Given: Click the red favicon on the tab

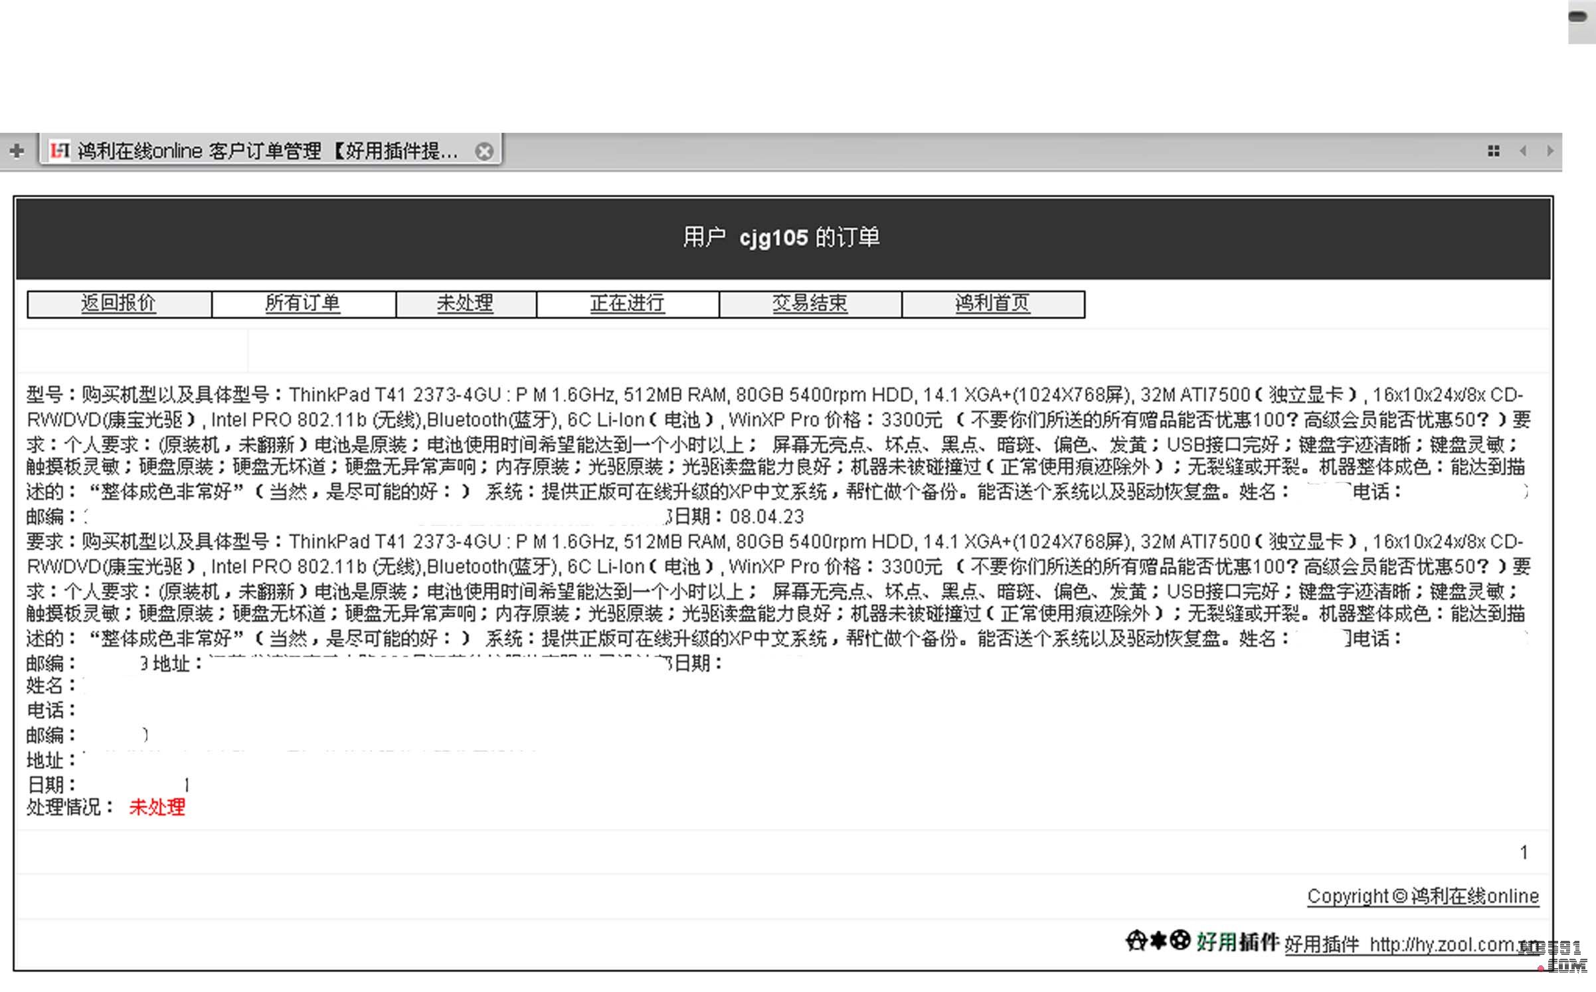Looking at the screenshot, I should pyautogui.click(x=60, y=151).
